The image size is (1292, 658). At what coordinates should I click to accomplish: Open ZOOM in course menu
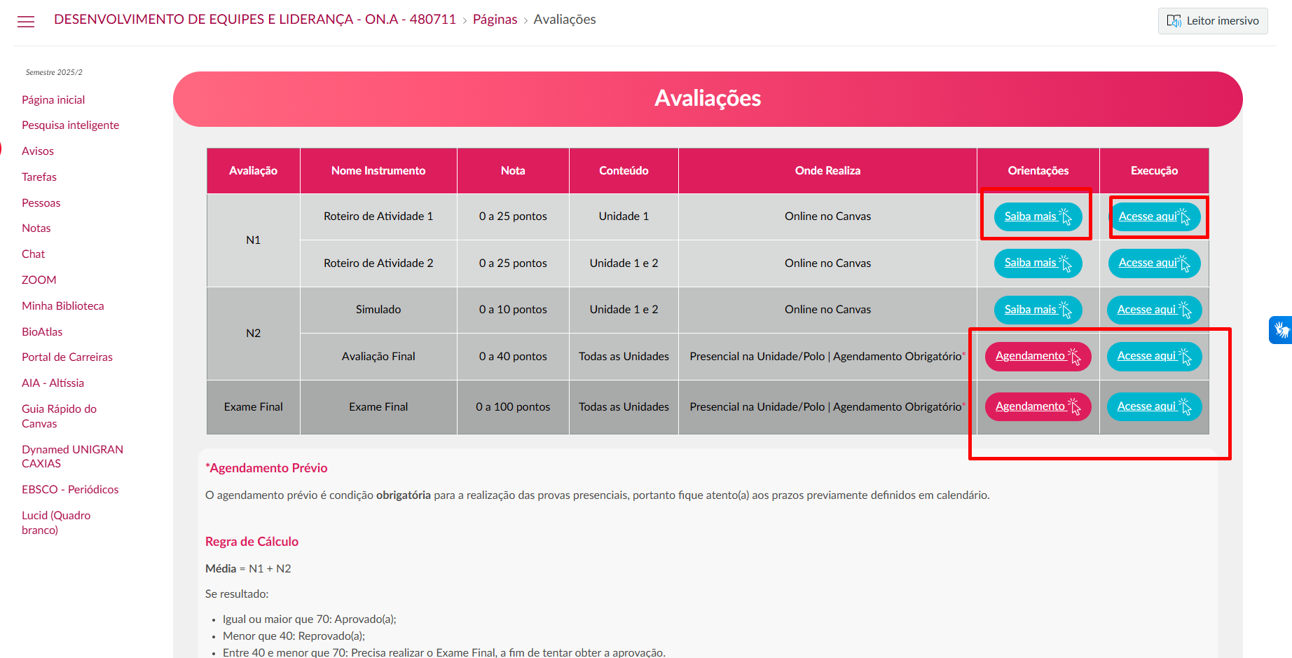click(39, 280)
